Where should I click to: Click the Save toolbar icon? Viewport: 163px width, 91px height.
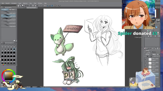click(23, 6)
